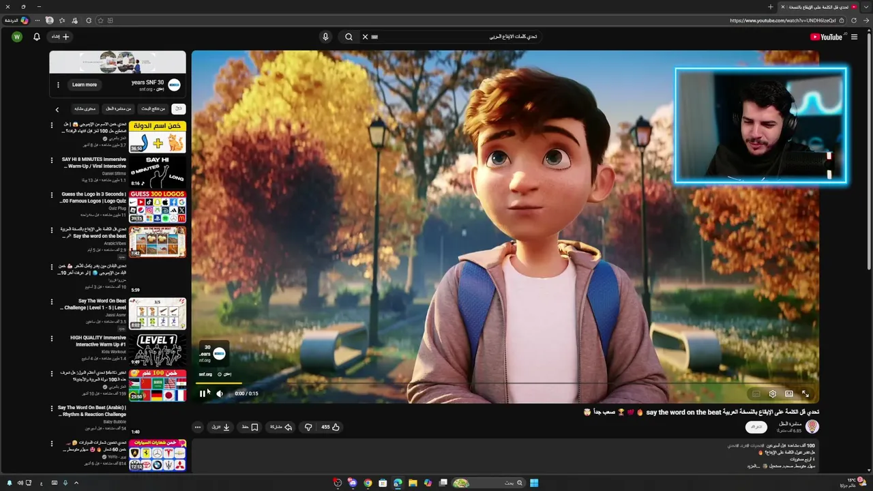Open the Windows Start menu
This screenshot has height=491, width=873.
click(x=534, y=483)
